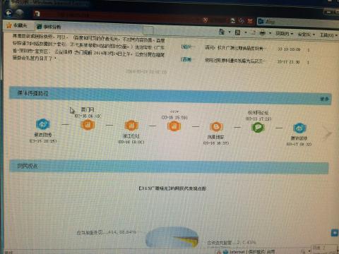Image resolution: width=339 pixels, height=254 pixels.
Task: Click the first blue weibo node in propagation path
Action: [x=43, y=124]
